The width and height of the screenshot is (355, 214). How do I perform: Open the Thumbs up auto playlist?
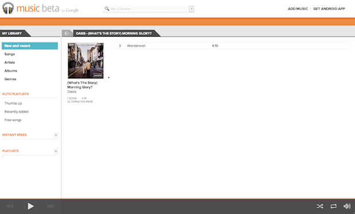click(13, 104)
